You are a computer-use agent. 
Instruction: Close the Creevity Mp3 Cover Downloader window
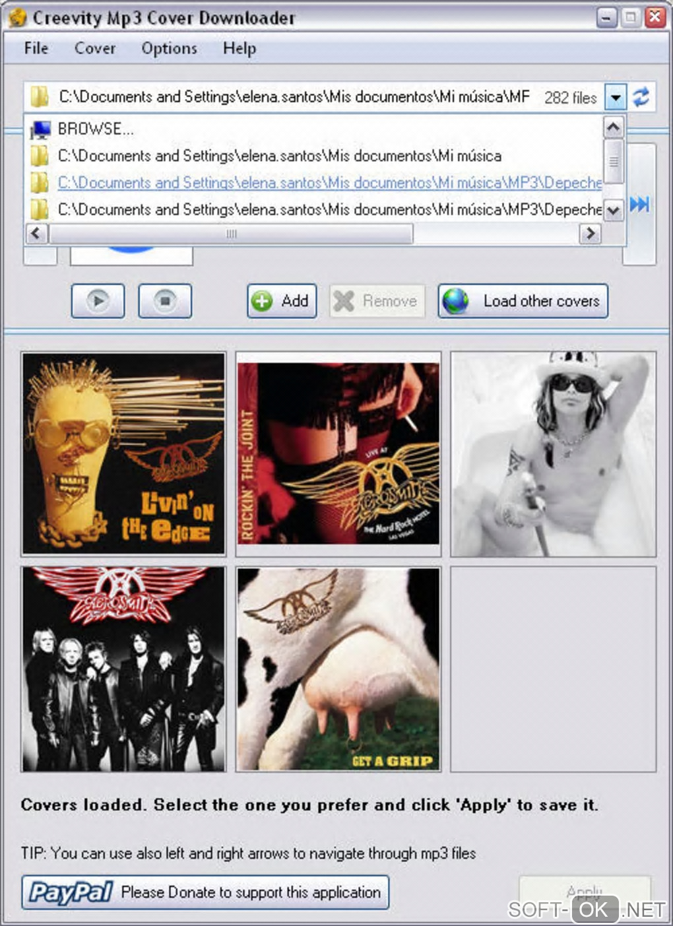(655, 17)
